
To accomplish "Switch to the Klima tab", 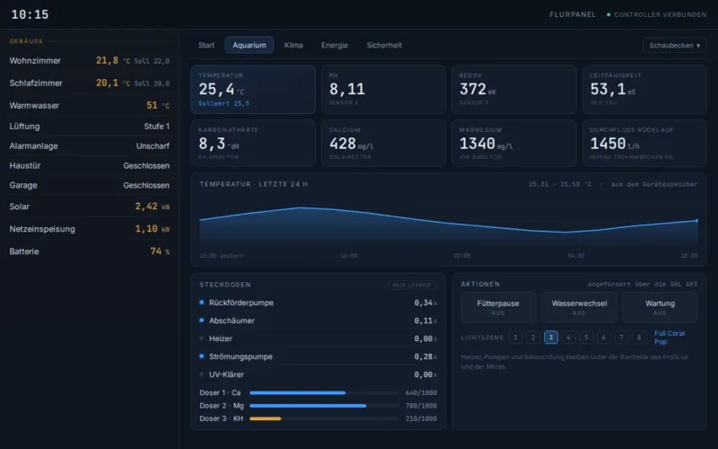I will 293,46.
